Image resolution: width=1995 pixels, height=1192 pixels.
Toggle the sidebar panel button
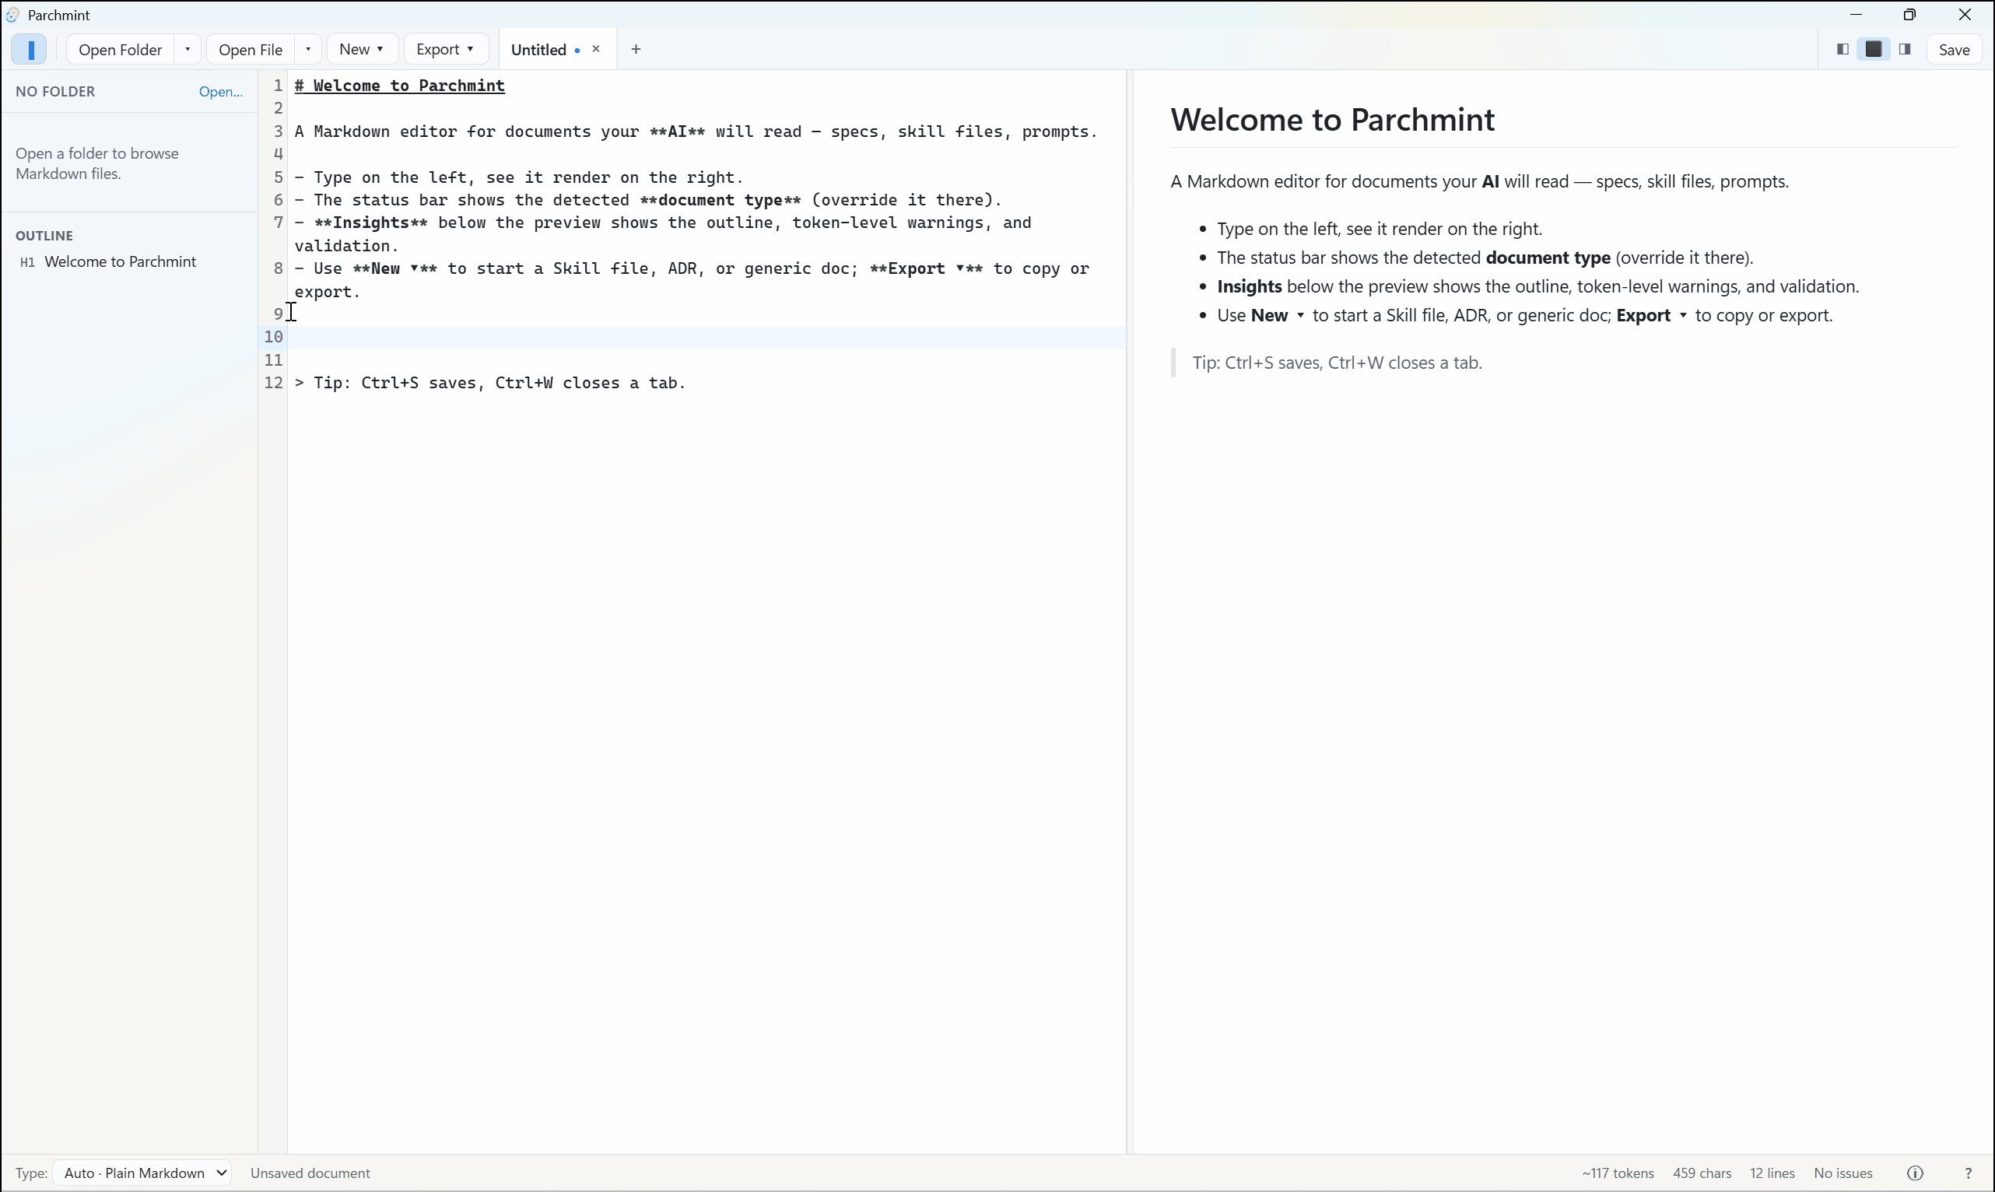[29, 49]
